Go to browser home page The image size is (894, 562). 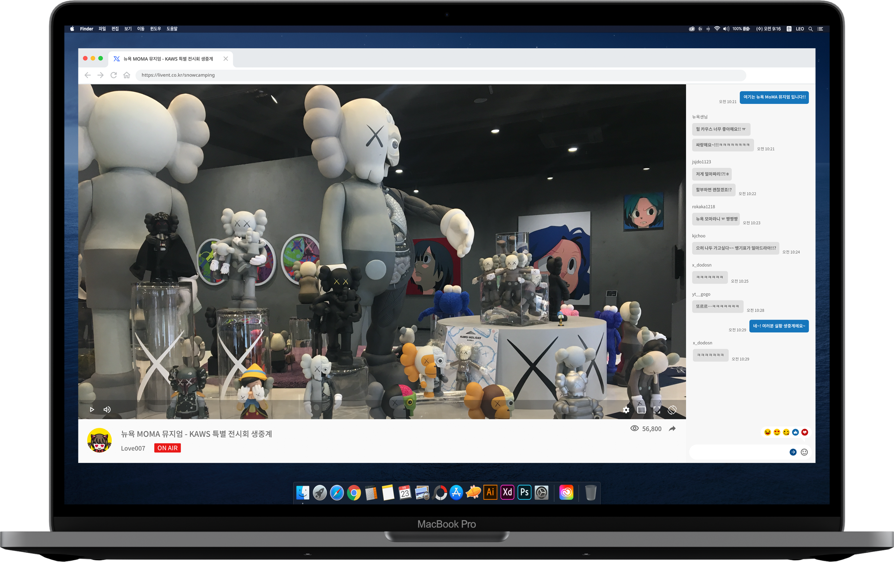[127, 75]
